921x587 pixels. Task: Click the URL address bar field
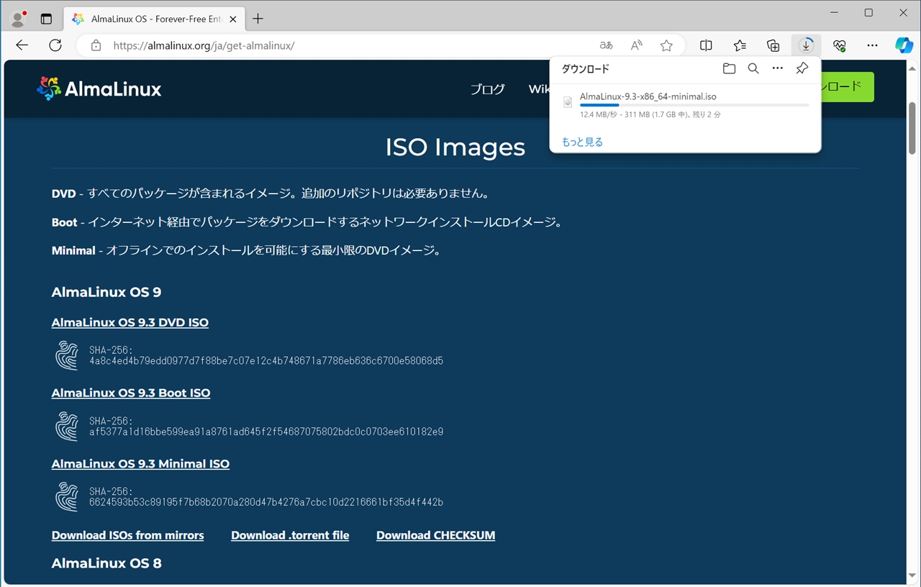[x=345, y=45]
